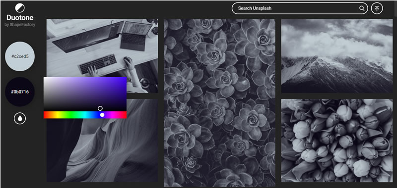Click the Duotone half-circle logo icon
397x188 pixels.
click(20, 8)
